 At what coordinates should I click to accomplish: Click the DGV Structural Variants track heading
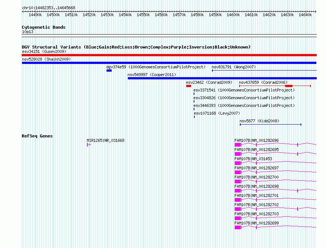136,47
